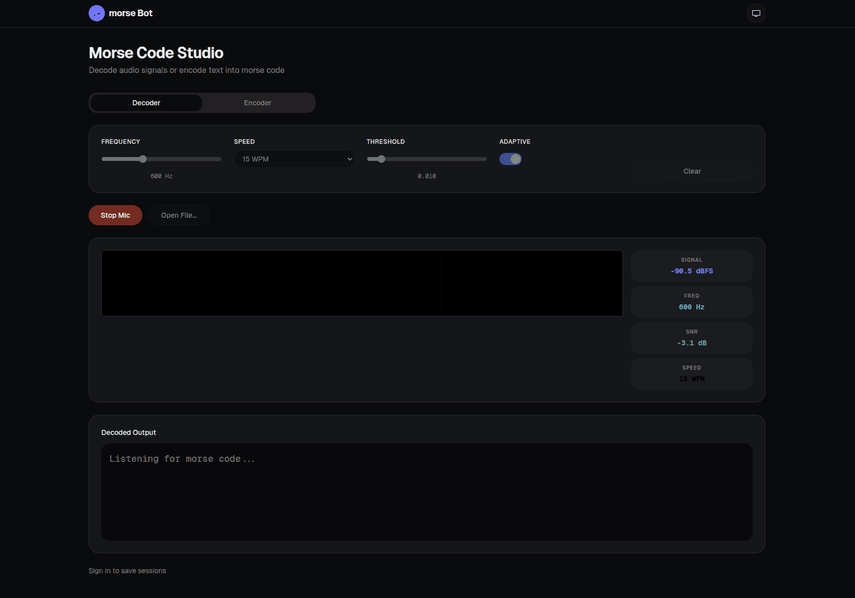Click the Frequency slider handle
Screen dimensions: 855x598
click(143, 159)
